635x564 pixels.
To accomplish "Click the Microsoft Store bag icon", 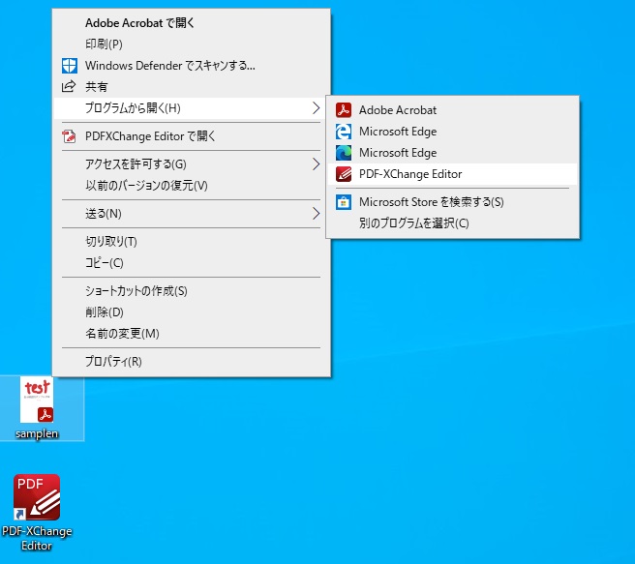I will point(344,202).
